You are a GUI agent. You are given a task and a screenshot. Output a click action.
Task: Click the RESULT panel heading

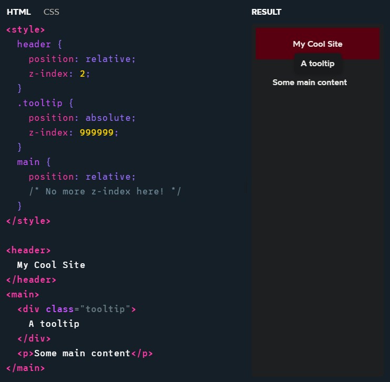266,12
